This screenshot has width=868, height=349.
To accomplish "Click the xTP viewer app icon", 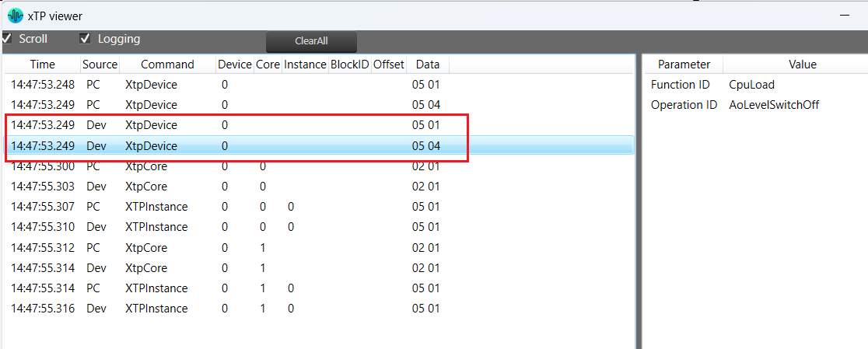I will (16, 16).
